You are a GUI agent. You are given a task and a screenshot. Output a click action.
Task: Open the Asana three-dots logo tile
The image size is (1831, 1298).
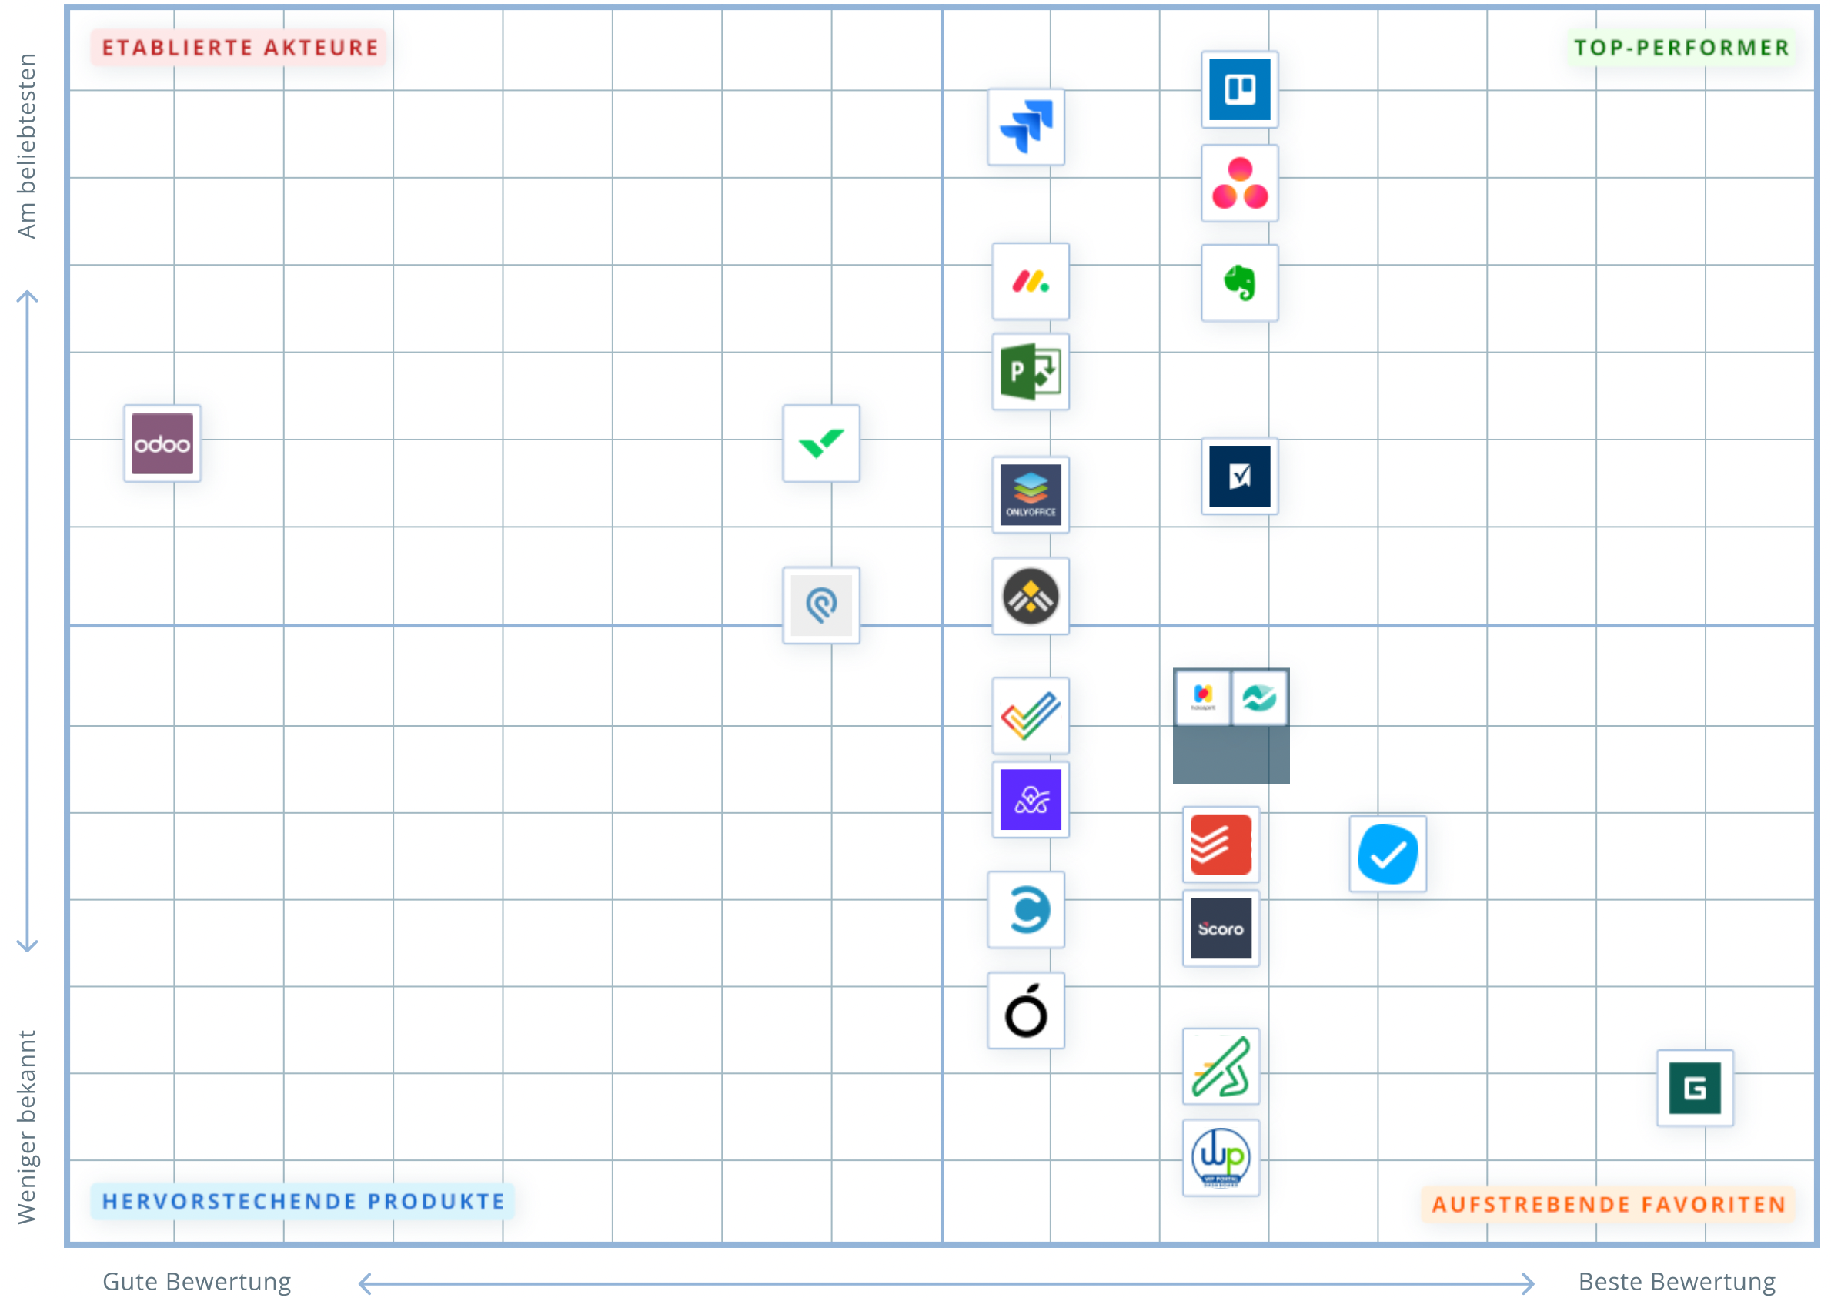click(1239, 183)
